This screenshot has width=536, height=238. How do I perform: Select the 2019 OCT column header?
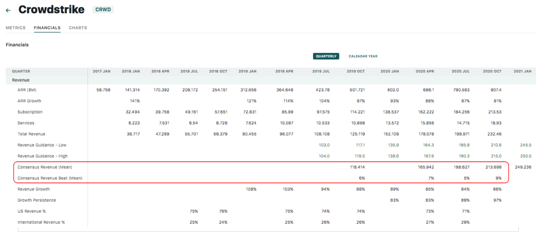pos(355,71)
